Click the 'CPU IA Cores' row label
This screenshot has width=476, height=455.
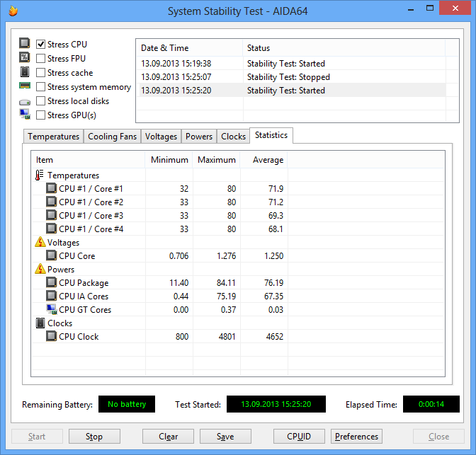pos(84,296)
